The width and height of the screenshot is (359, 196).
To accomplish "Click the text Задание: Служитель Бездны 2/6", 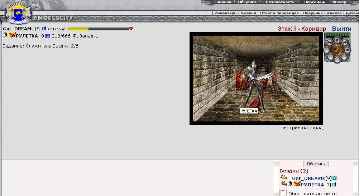I will [40, 46].
